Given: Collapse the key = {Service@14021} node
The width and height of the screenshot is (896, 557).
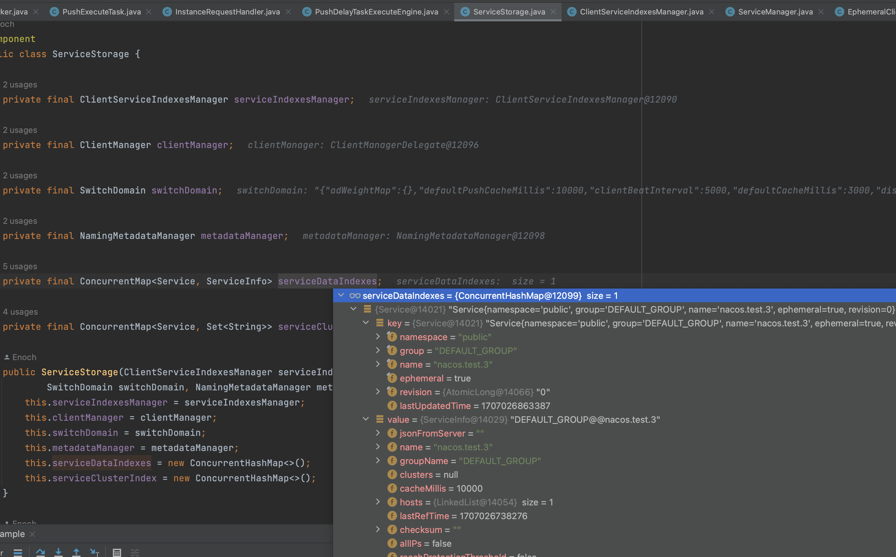Looking at the screenshot, I should click(x=365, y=323).
